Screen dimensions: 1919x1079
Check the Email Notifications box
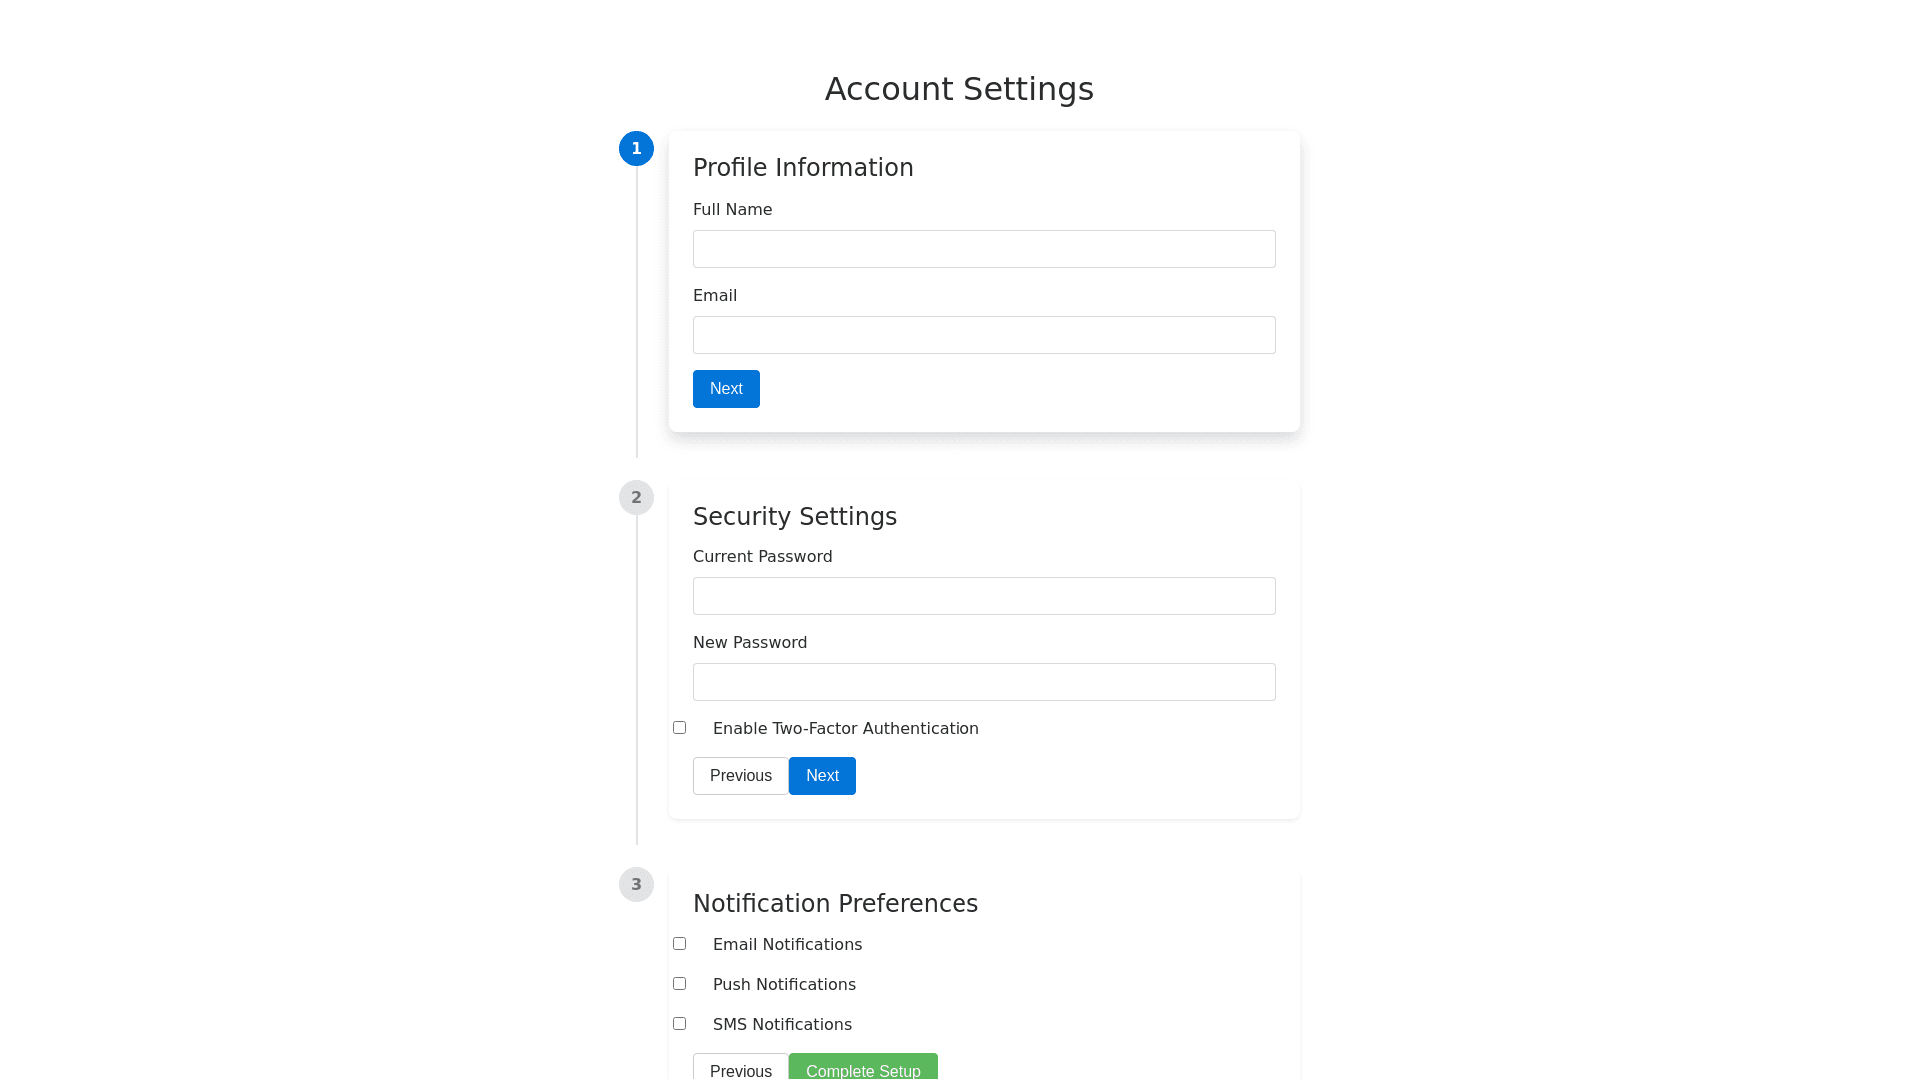[x=680, y=944]
